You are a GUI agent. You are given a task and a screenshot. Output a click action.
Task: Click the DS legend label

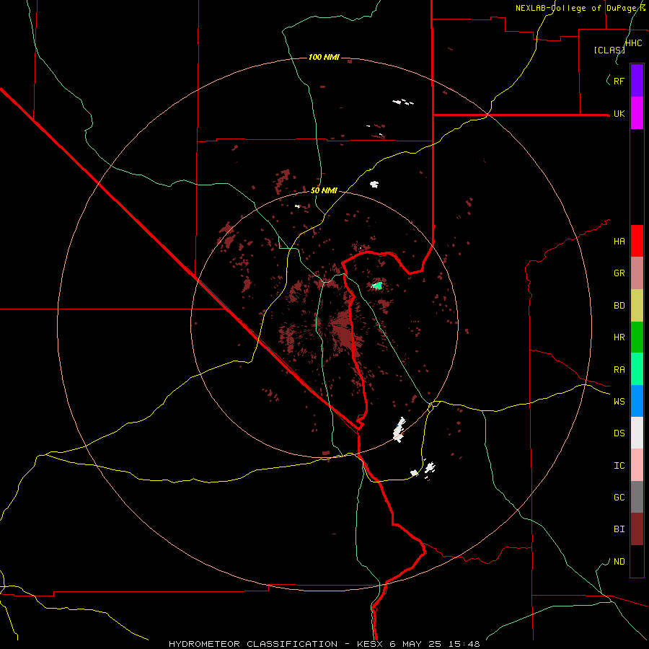619,433
